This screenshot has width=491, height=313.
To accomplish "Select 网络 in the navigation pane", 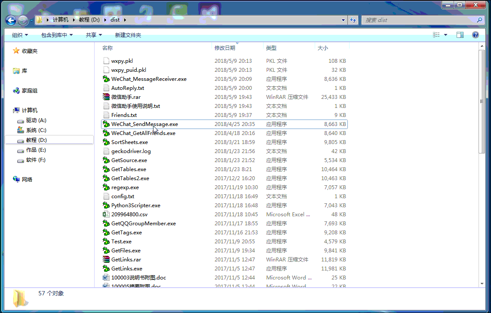I will [x=27, y=180].
